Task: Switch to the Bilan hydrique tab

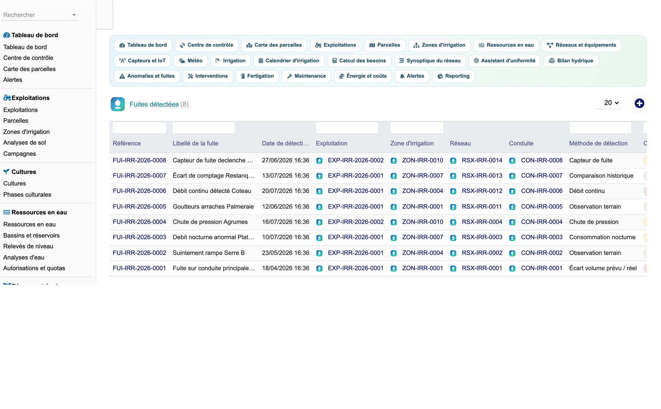Action: [x=571, y=61]
